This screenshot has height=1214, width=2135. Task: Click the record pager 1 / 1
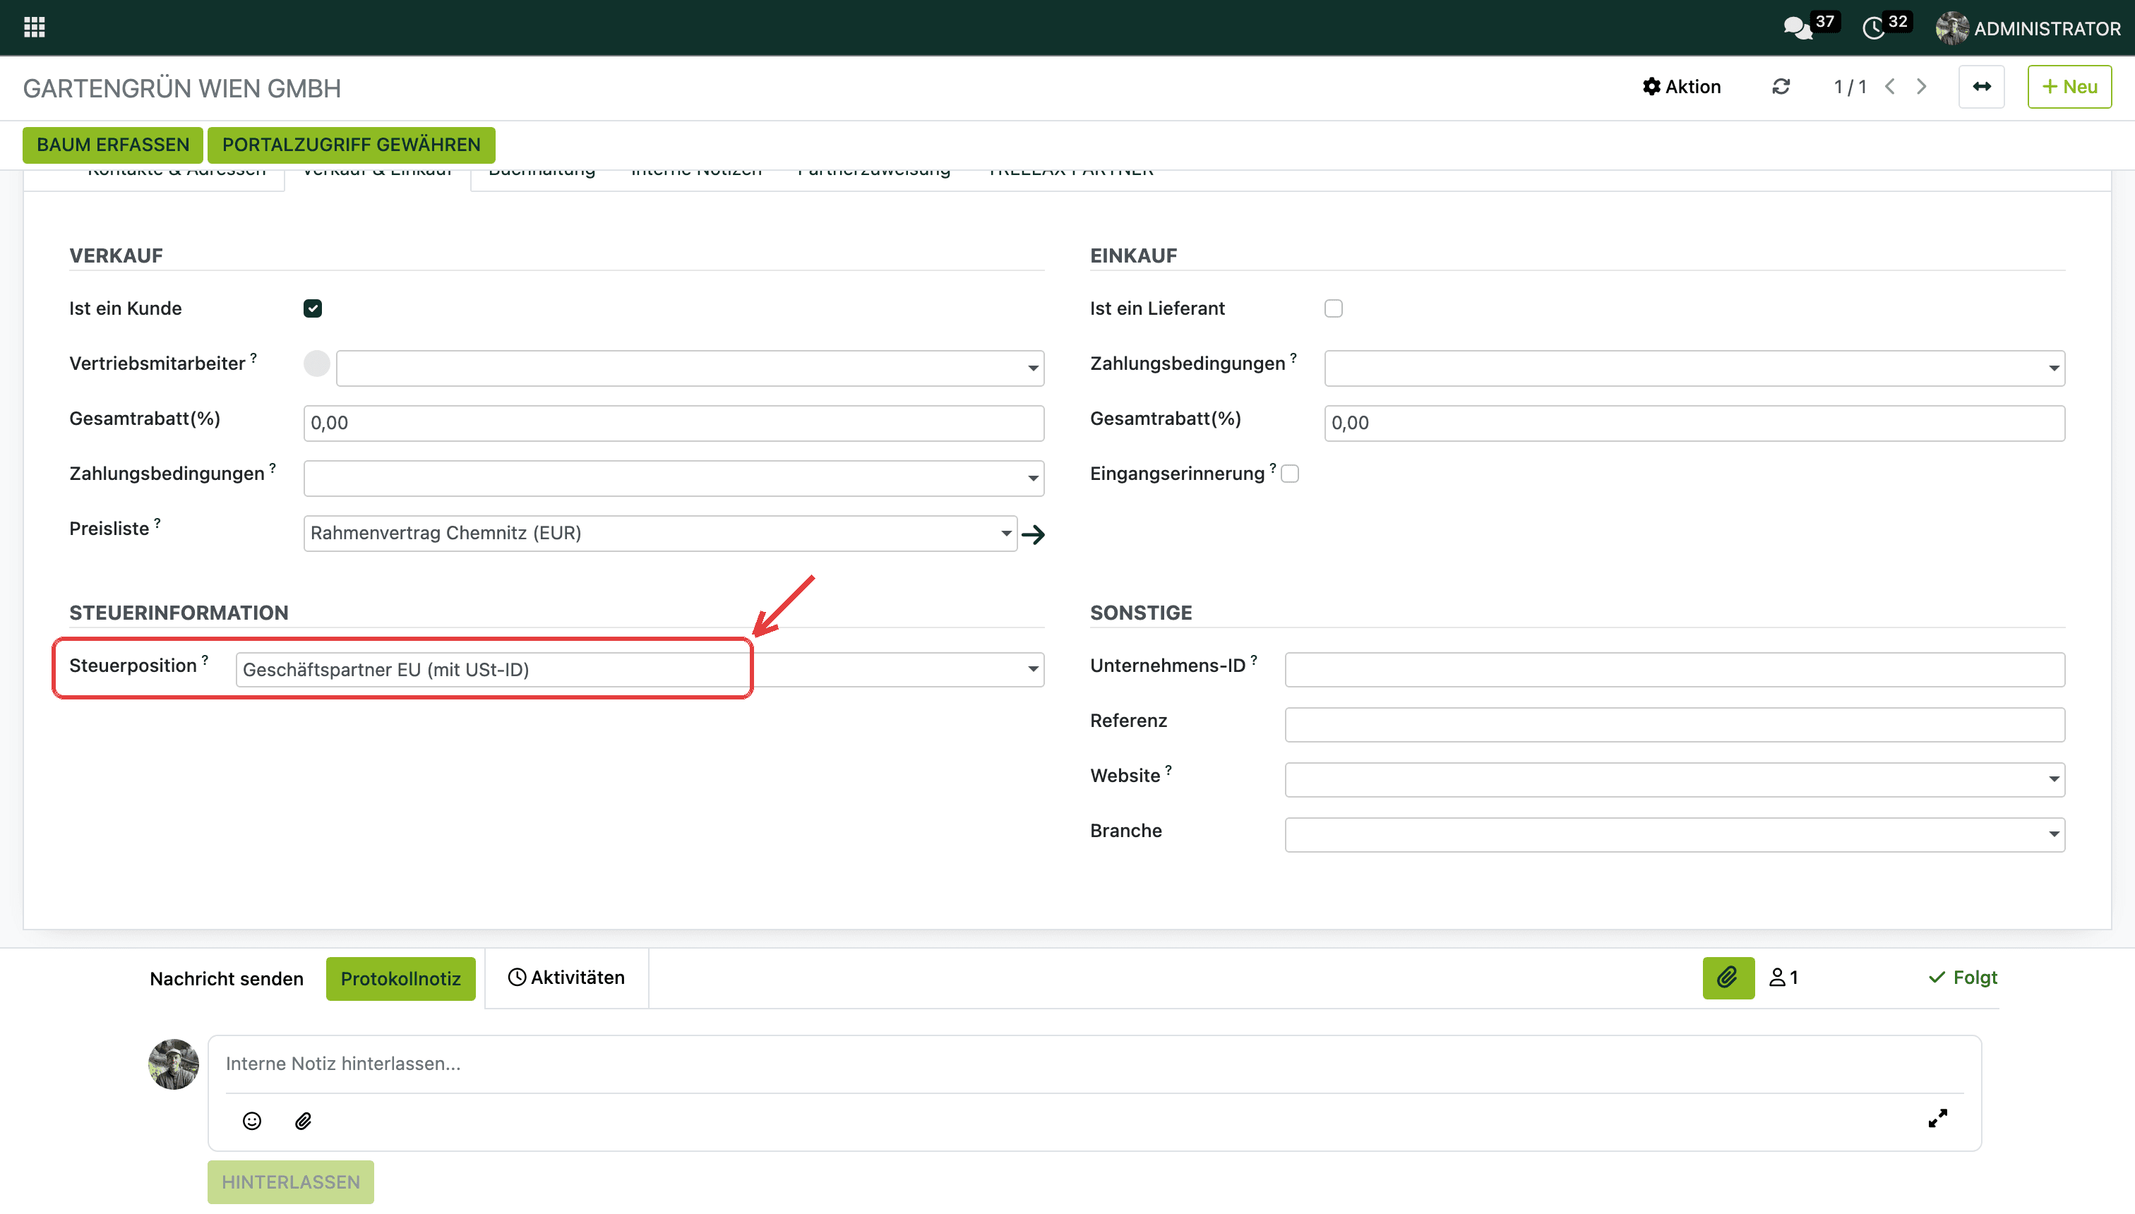(x=1850, y=87)
